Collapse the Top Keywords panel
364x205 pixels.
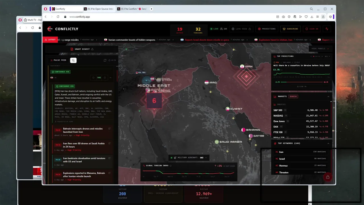pos(328,143)
